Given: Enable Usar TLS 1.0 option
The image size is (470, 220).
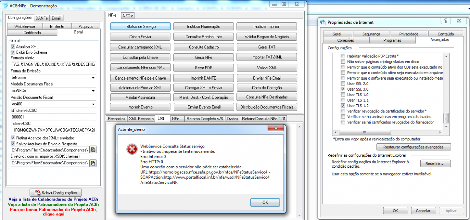Looking at the screenshot, I should (343, 94).
